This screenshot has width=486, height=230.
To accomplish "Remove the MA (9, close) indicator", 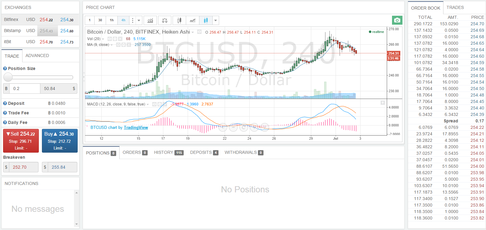I will tap(129, 45).
